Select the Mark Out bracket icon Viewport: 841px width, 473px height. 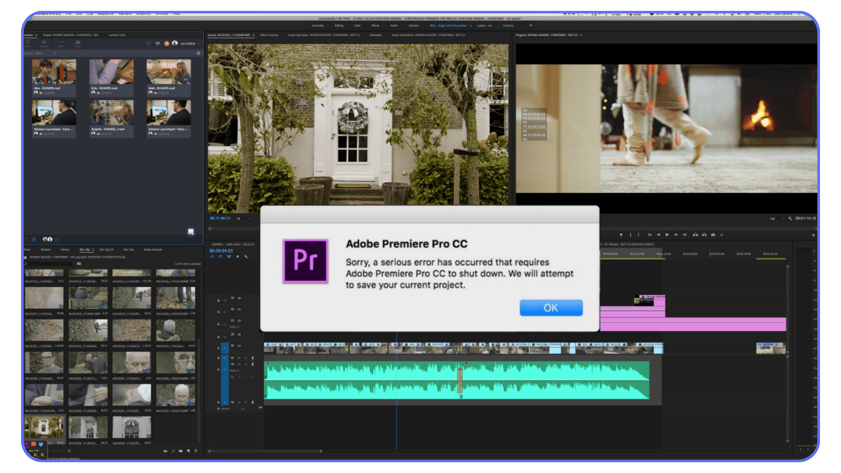coord(638,235)
